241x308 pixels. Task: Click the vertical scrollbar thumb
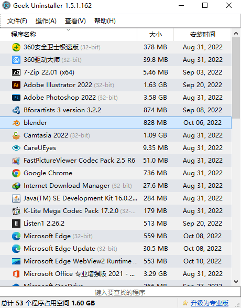tap(236, 78)
